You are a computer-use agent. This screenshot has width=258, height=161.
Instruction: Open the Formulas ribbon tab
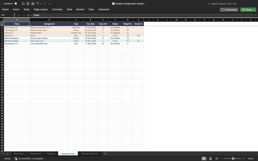(57, 9)
